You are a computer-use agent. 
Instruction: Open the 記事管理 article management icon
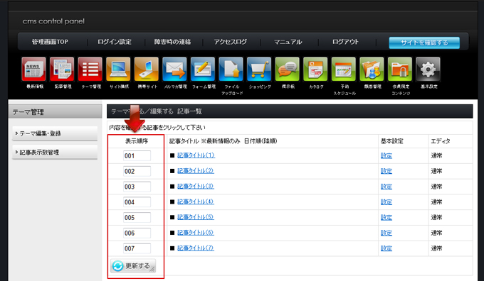[62, 69]
